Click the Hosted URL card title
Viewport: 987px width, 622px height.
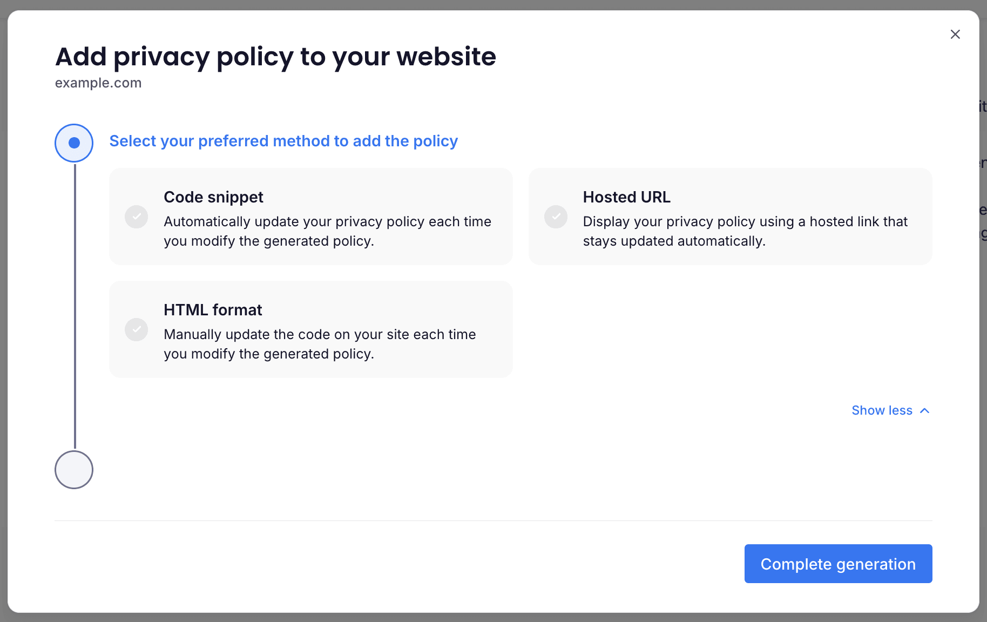626,197
